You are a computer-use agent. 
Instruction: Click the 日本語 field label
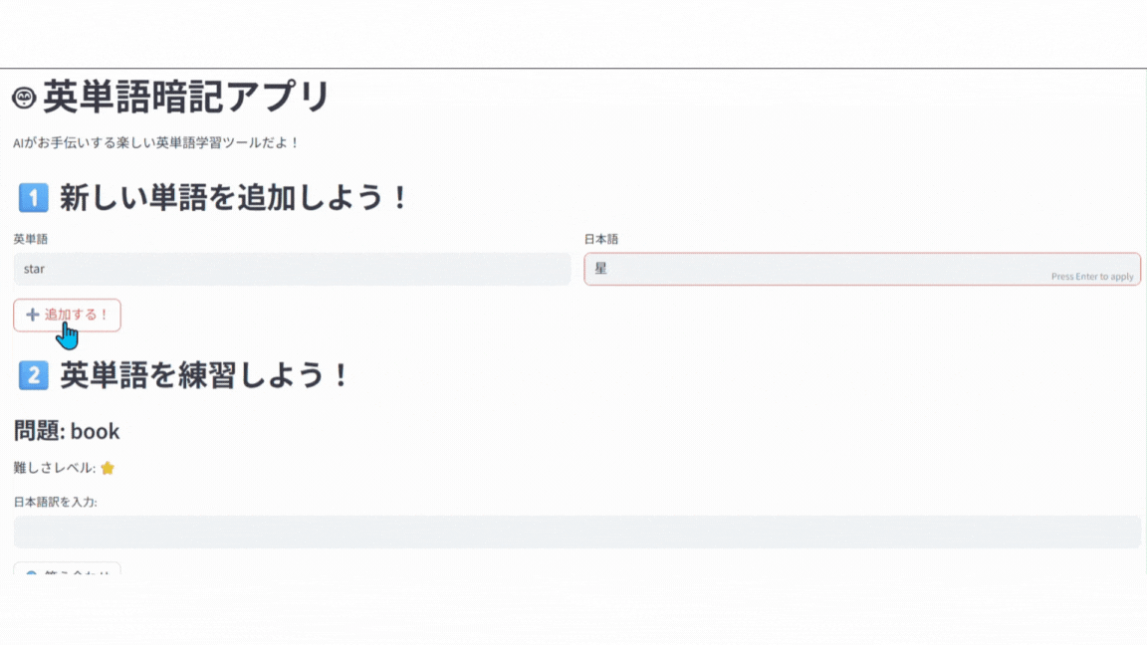[x=601, y=239]
